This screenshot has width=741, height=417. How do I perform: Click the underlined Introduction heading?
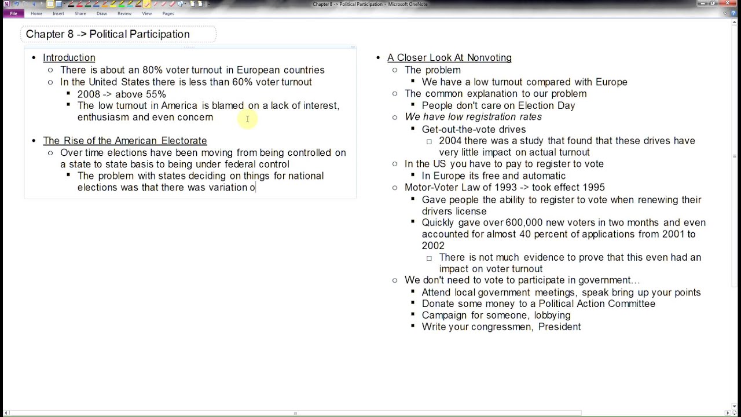click(x=69, y=58)
